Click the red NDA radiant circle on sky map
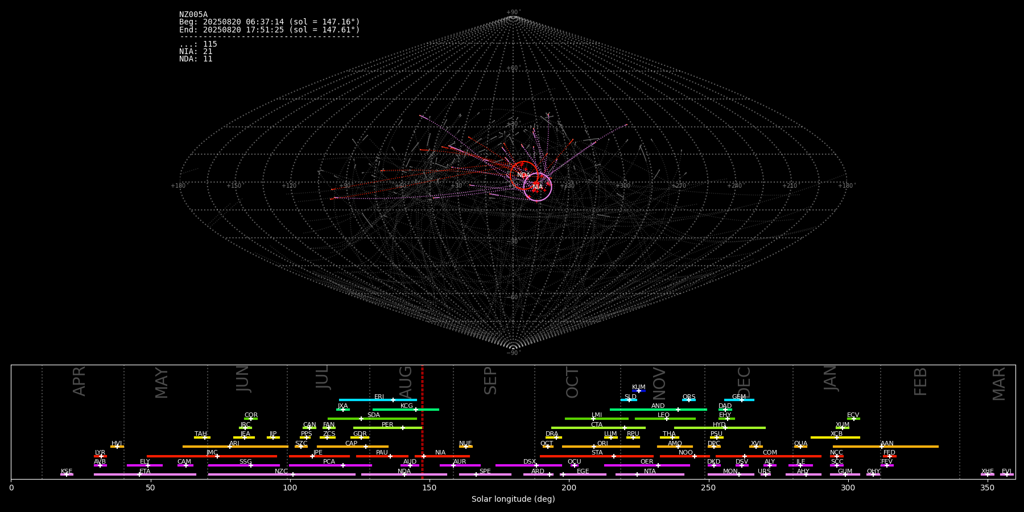This screenshot has width=1024, height=512. point(524,175)
